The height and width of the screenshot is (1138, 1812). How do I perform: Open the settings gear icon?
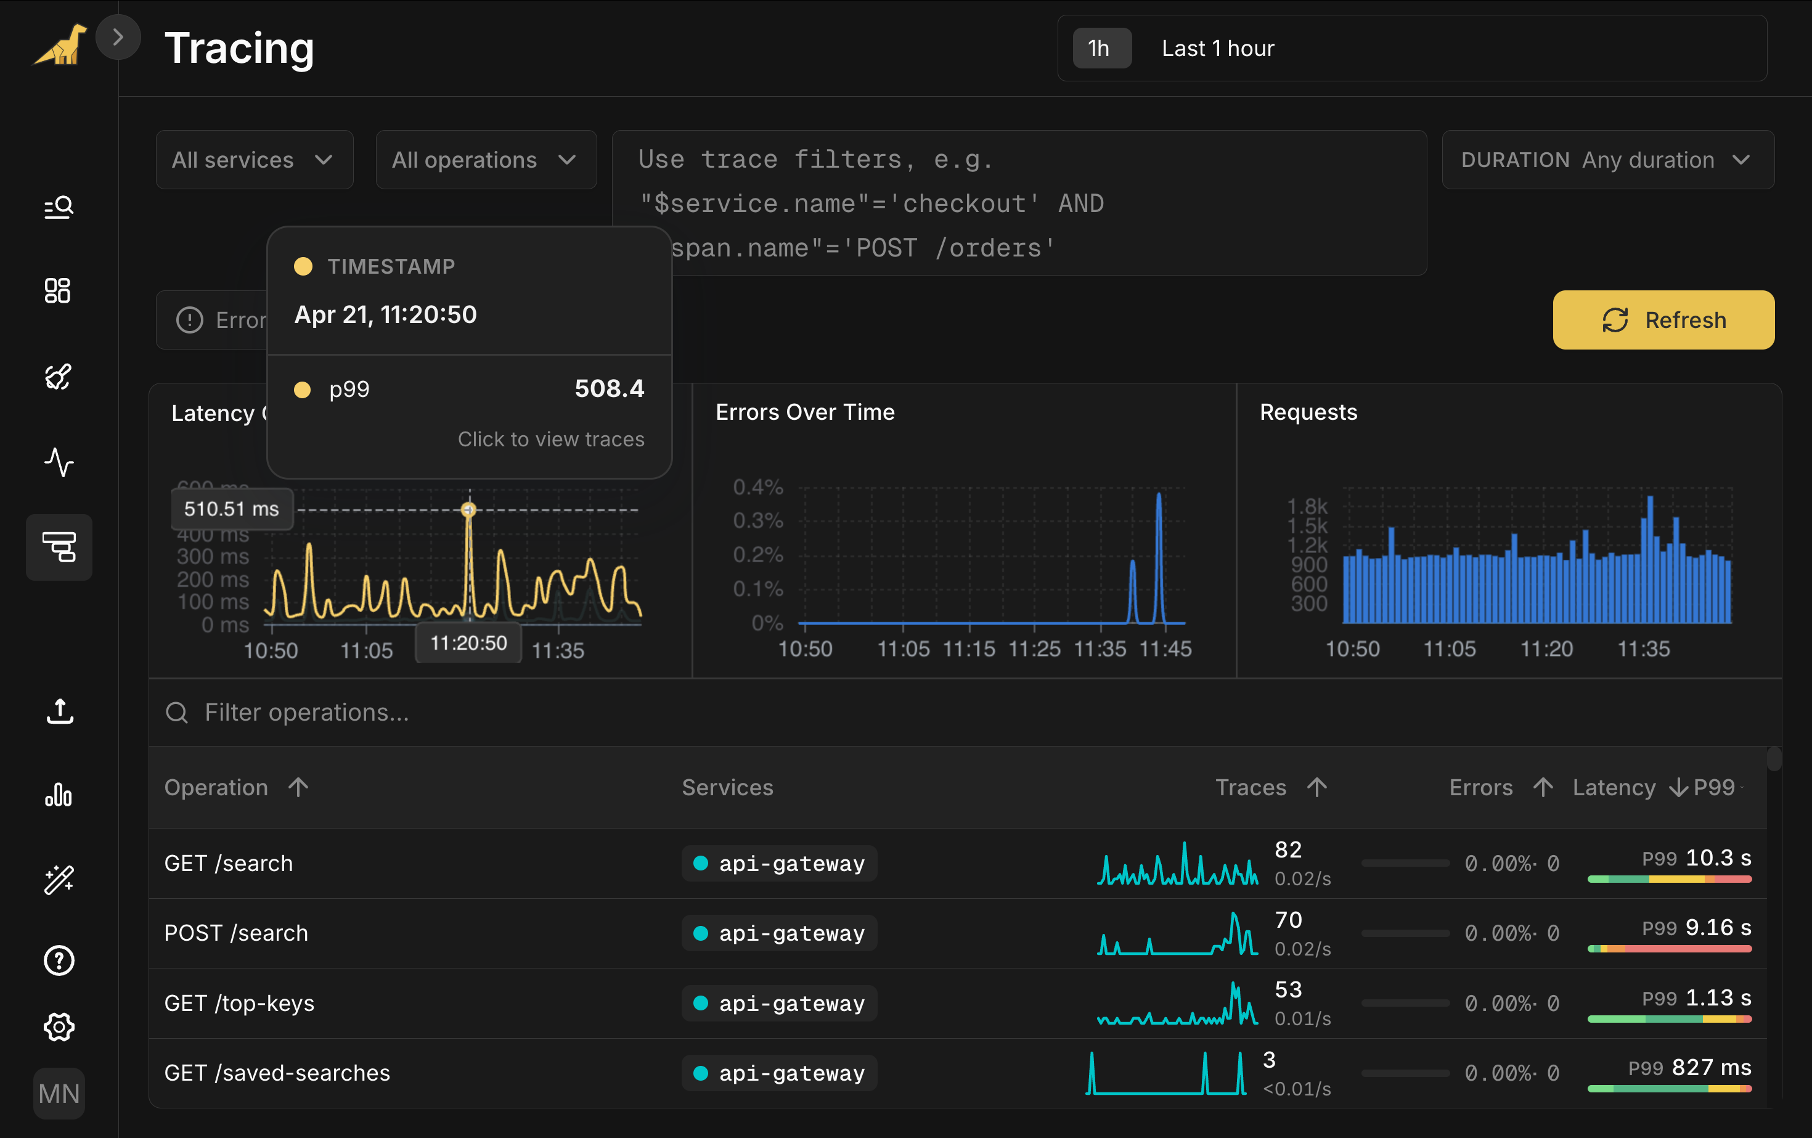click(x=59, y=1026)
